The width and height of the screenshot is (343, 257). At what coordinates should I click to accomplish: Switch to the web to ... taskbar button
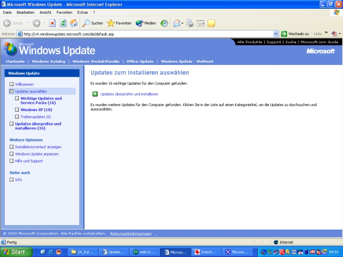tap(145, 252)
